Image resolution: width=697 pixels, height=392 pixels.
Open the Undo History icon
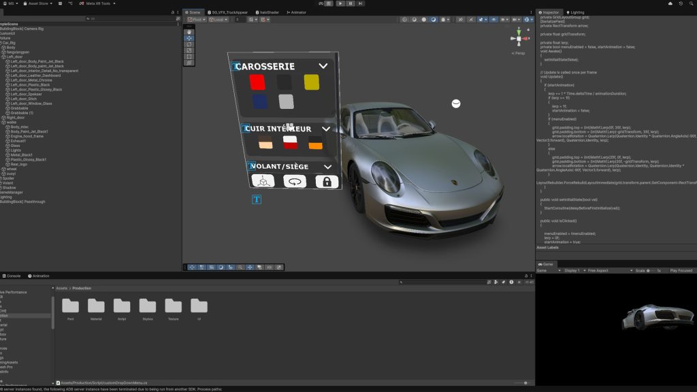coord(681,3)
